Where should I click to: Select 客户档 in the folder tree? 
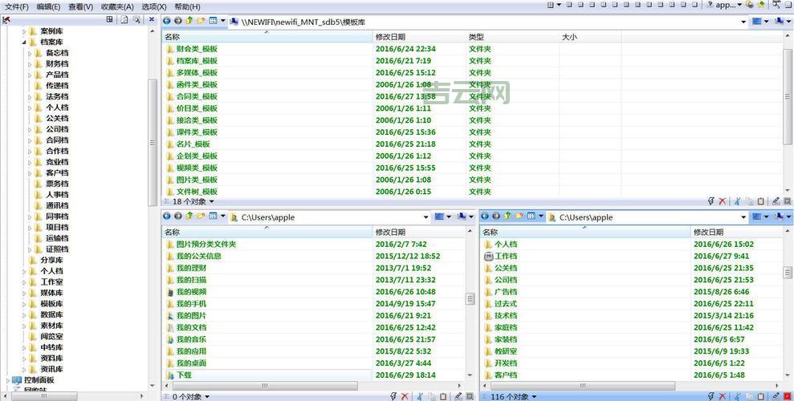click(x=57, y=172)
